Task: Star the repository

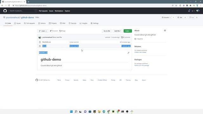Action: tap(180, 17)
